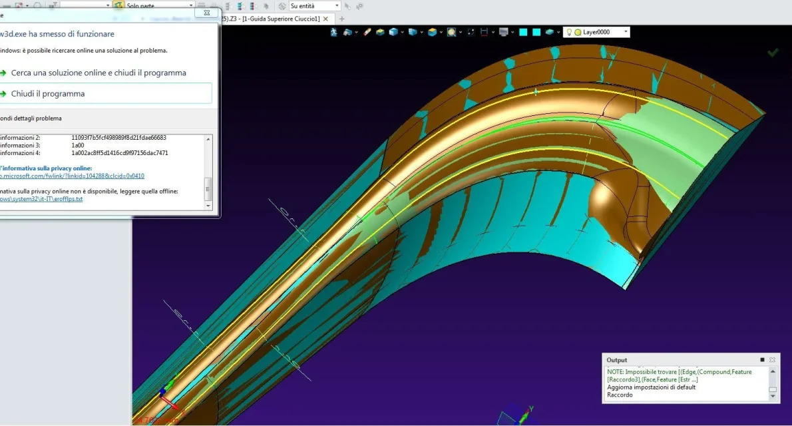Image resolution: width=792 pixels, height=426 pixels.
Task: Click the grey monitor display icon
Action: tap(504, 32)
